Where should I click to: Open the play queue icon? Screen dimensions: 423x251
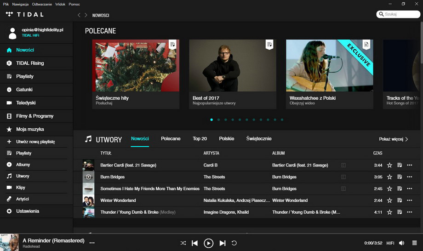414,243
